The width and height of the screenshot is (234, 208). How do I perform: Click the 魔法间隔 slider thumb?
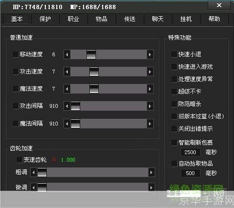click(75, 124)
